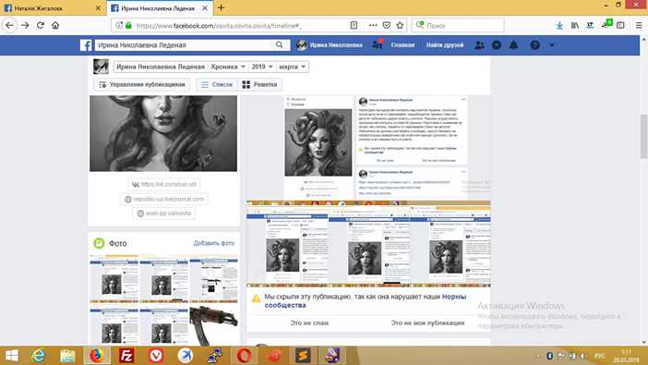Viewport: 648px width, 365px height.
Task: Click the page vertical scrollbar thumb
Action: pyautogui.click(x=644, y=137)
